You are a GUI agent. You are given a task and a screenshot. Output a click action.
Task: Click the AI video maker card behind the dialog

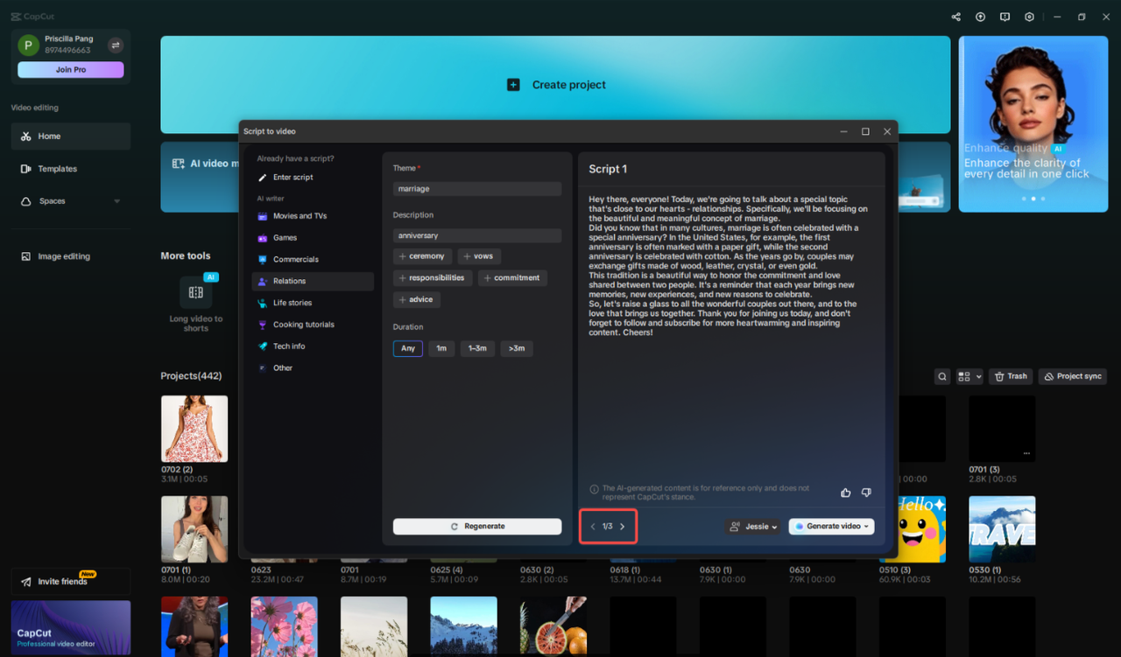click(x=201, y=177)
